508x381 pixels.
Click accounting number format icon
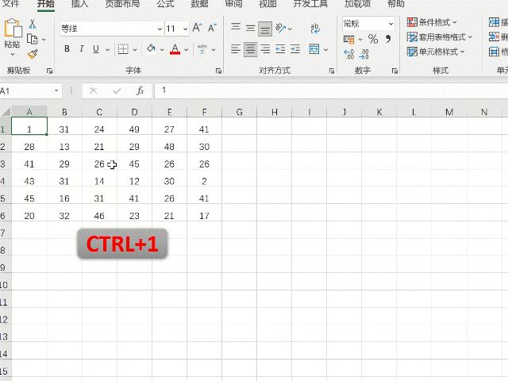tap(349, 40)
